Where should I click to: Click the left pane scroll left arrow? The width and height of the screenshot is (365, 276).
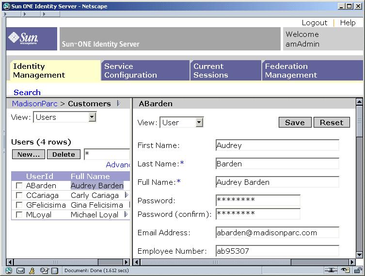pyautogui.click(x=10, y=262)
